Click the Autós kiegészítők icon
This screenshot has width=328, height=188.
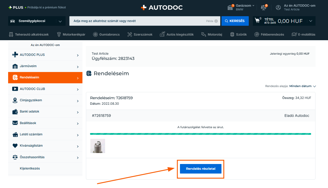point(162,34)
